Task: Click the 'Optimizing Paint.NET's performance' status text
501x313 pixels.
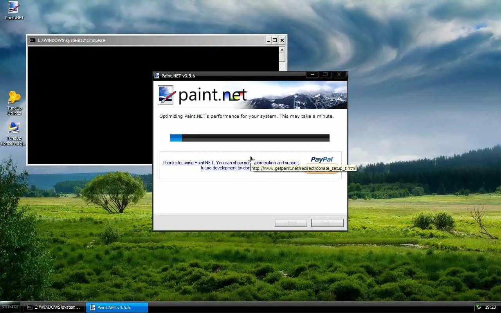Action: pyautogui.click(x=247, y=116)
